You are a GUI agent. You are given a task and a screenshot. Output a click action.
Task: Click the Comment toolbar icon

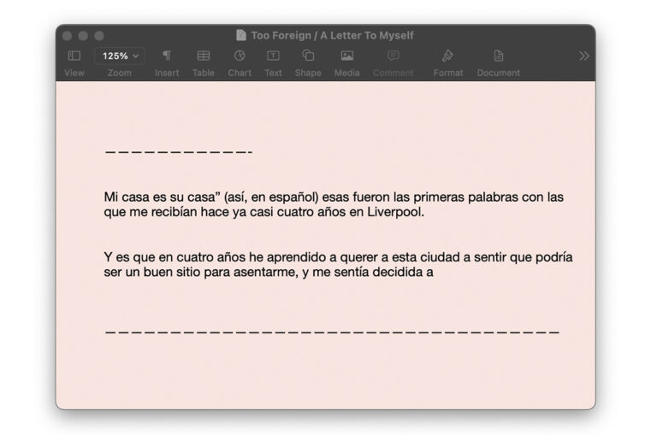click(393, 56)
